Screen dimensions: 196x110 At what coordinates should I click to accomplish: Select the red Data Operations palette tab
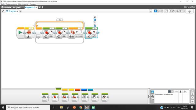point(77,90)
